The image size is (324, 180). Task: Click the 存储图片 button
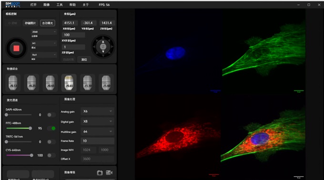[30, 23]
